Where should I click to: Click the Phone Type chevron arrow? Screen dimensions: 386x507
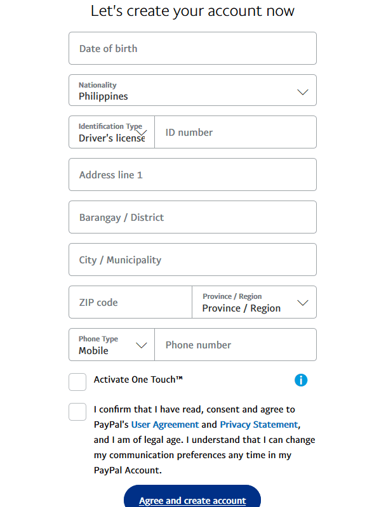click(x=142, y=346)
